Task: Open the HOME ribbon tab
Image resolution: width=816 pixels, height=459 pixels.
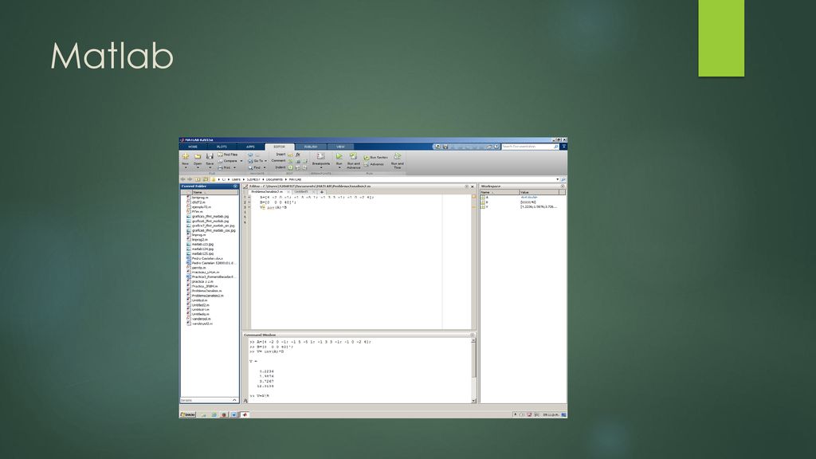Action: point(193,147)
